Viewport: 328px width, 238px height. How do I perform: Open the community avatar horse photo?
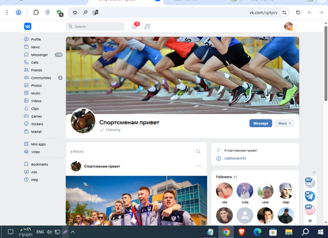point(83,121)
